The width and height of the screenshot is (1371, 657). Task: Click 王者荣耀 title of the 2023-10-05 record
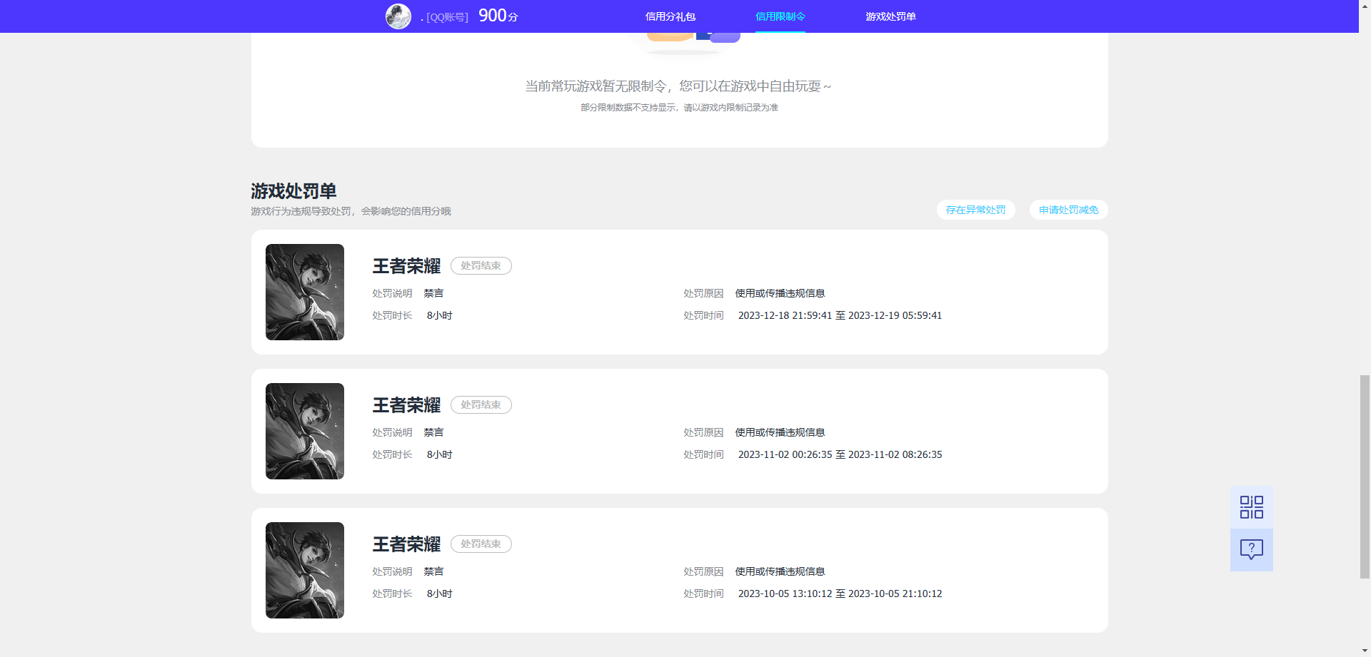(406, 544)
